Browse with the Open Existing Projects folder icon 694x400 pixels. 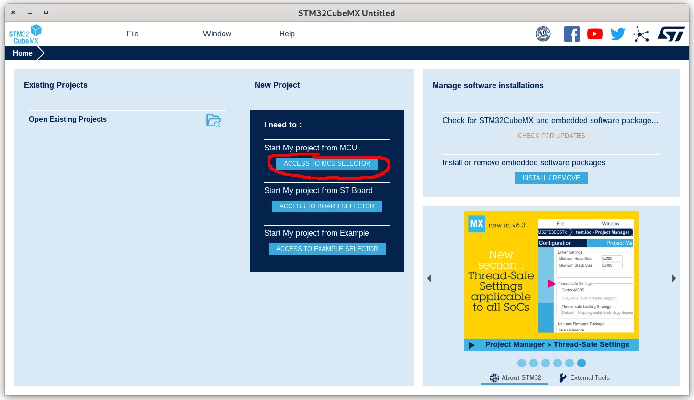click(x=213, y=121)
